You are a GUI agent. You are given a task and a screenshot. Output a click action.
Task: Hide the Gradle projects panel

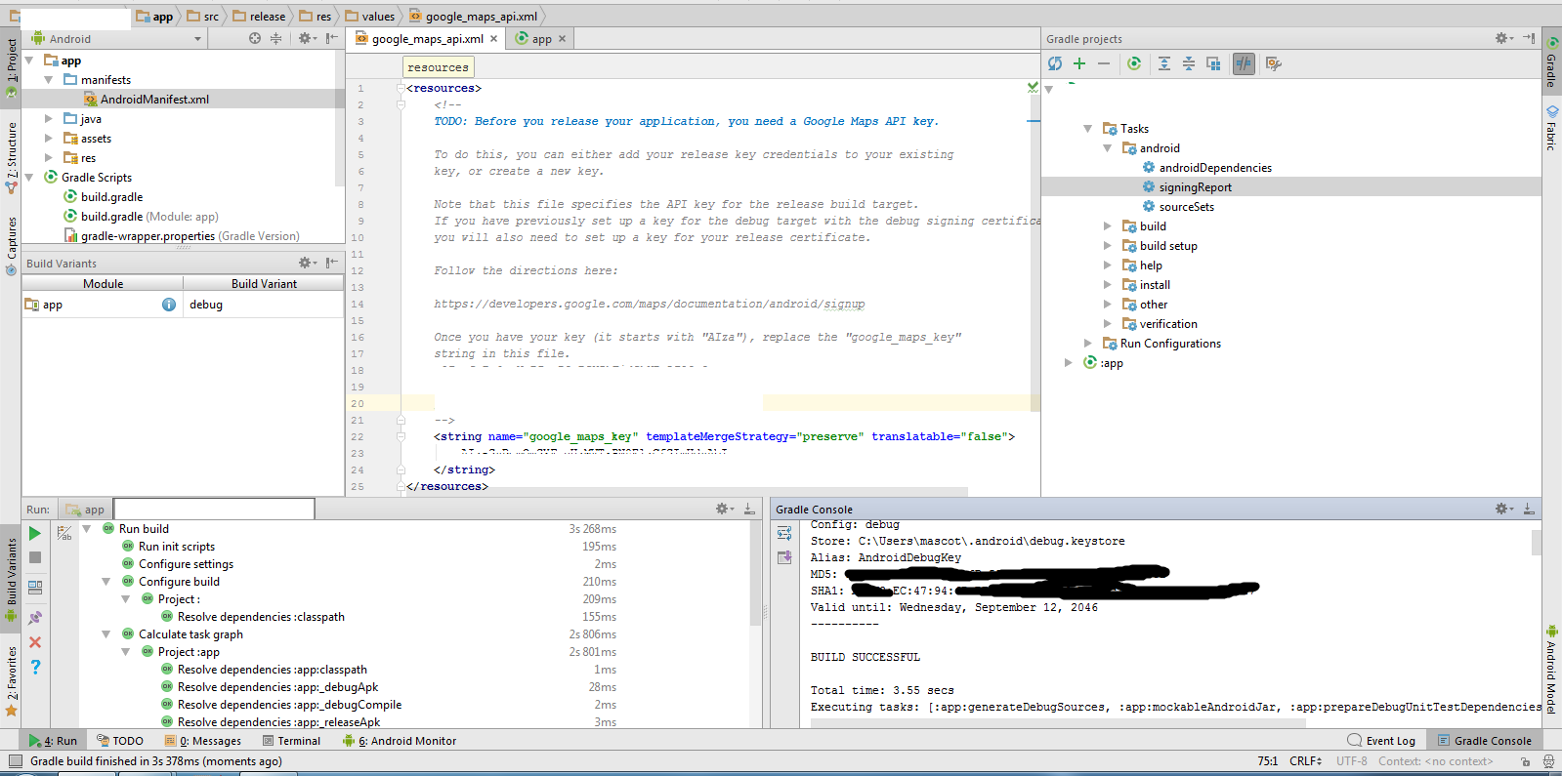pos(1529,38)
